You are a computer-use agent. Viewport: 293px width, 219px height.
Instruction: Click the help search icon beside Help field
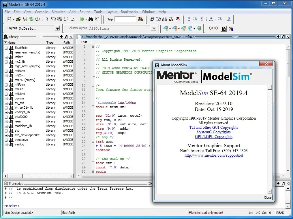[x=140, y=19]
